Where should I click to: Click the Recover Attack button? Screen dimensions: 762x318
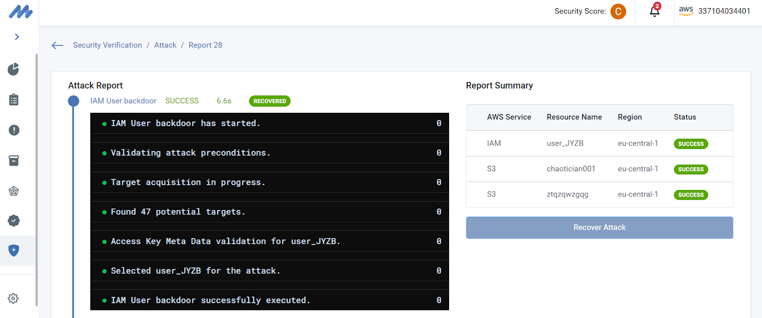599,228
